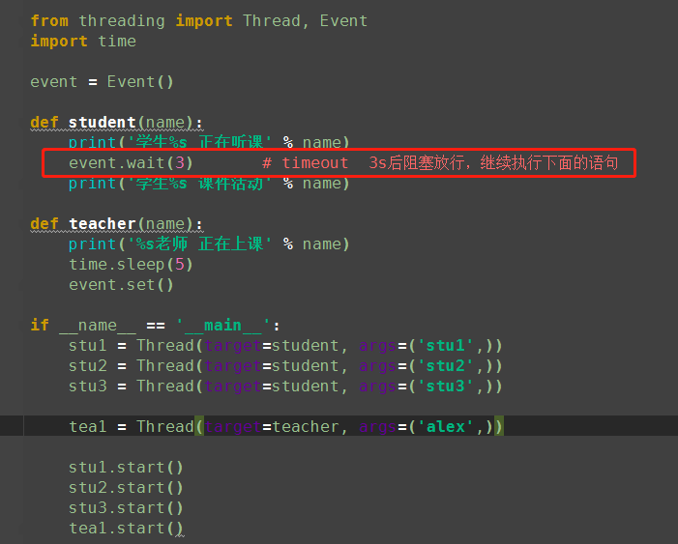Place cursor on 'event = Event()' line

pos(103,82)
